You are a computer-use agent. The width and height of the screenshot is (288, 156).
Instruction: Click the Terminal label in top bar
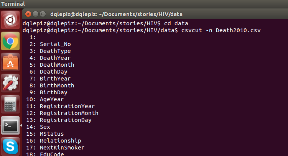(13, 4)
